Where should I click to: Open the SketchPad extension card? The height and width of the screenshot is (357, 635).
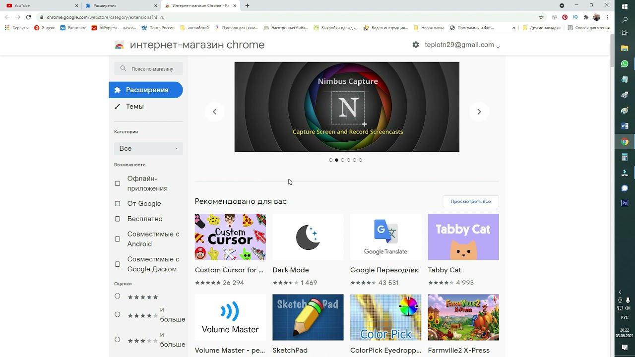point(308,325)
